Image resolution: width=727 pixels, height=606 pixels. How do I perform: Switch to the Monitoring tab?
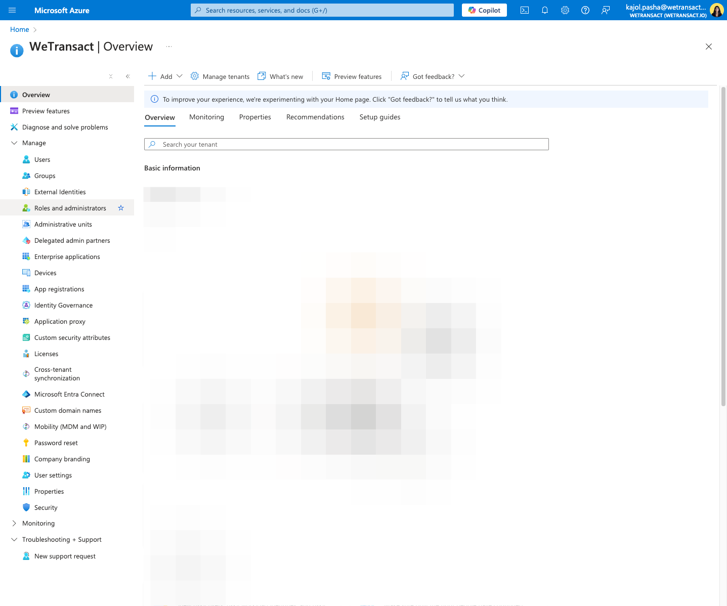point(206,117)
